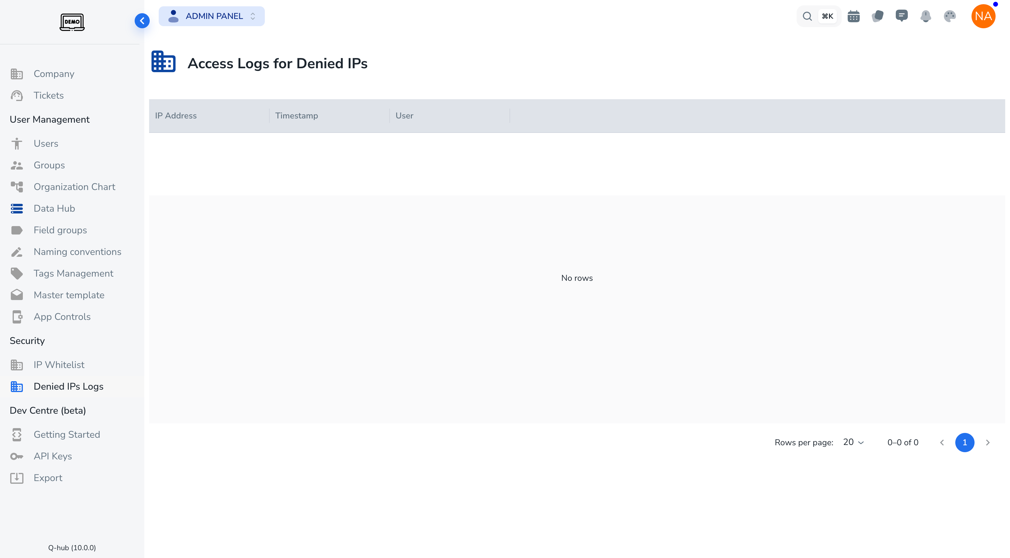Click the '0–0 of 0' pagination count
The width and height of the screenshot is (1010, 558).
click(903, 443)
